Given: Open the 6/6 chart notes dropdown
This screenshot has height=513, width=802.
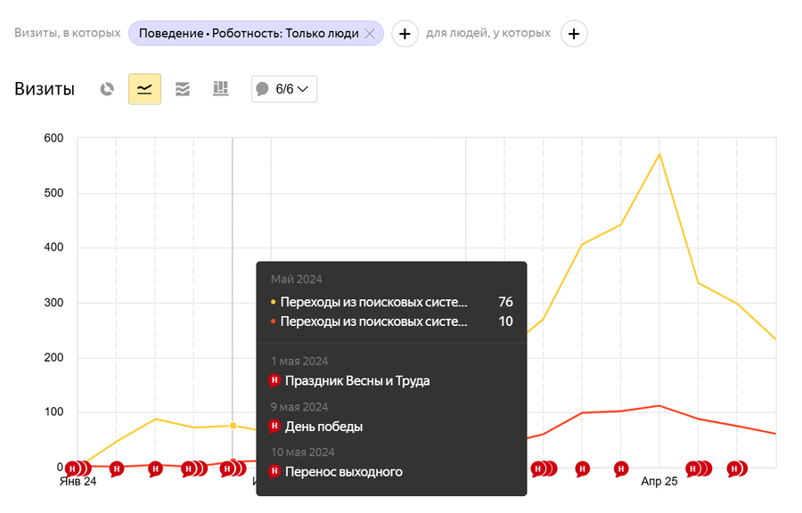Looking at the screenshot, I should (x=284, y=89).
